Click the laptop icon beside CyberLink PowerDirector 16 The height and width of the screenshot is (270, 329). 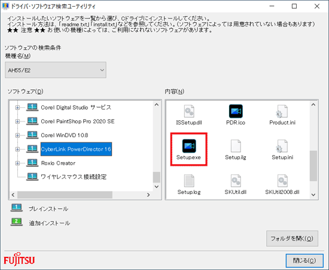tap(32, 149)
